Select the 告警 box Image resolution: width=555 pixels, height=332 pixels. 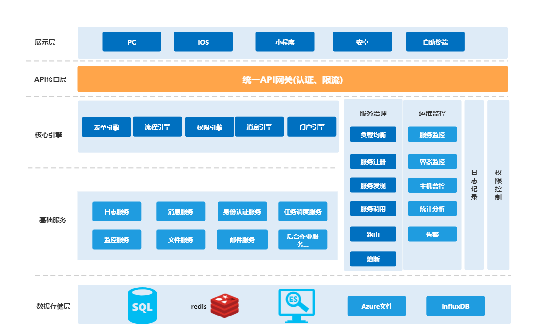[x=432, y=234]
